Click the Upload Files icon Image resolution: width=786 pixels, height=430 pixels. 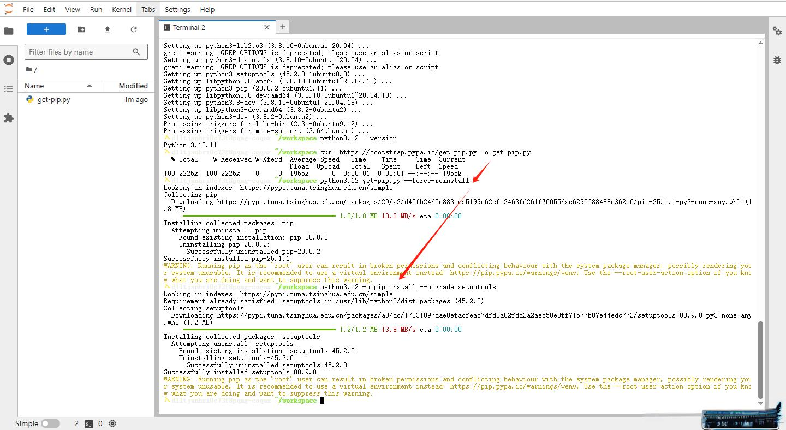(108, 29)
